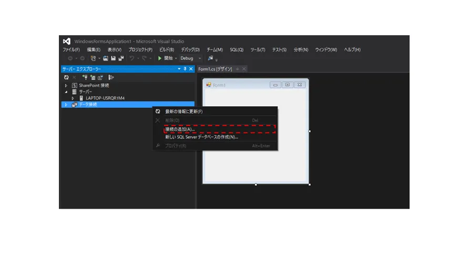Viewport: 469px width, 267px height.
Task: Click the Undo arrow in main toolbar
Action: click(x=132, y=58)
